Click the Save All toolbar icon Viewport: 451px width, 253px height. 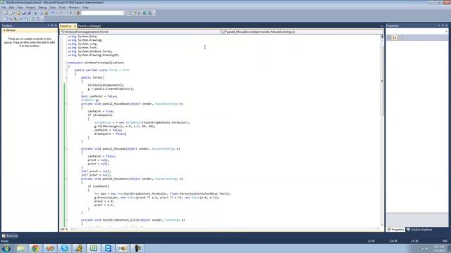pos(29,13)
